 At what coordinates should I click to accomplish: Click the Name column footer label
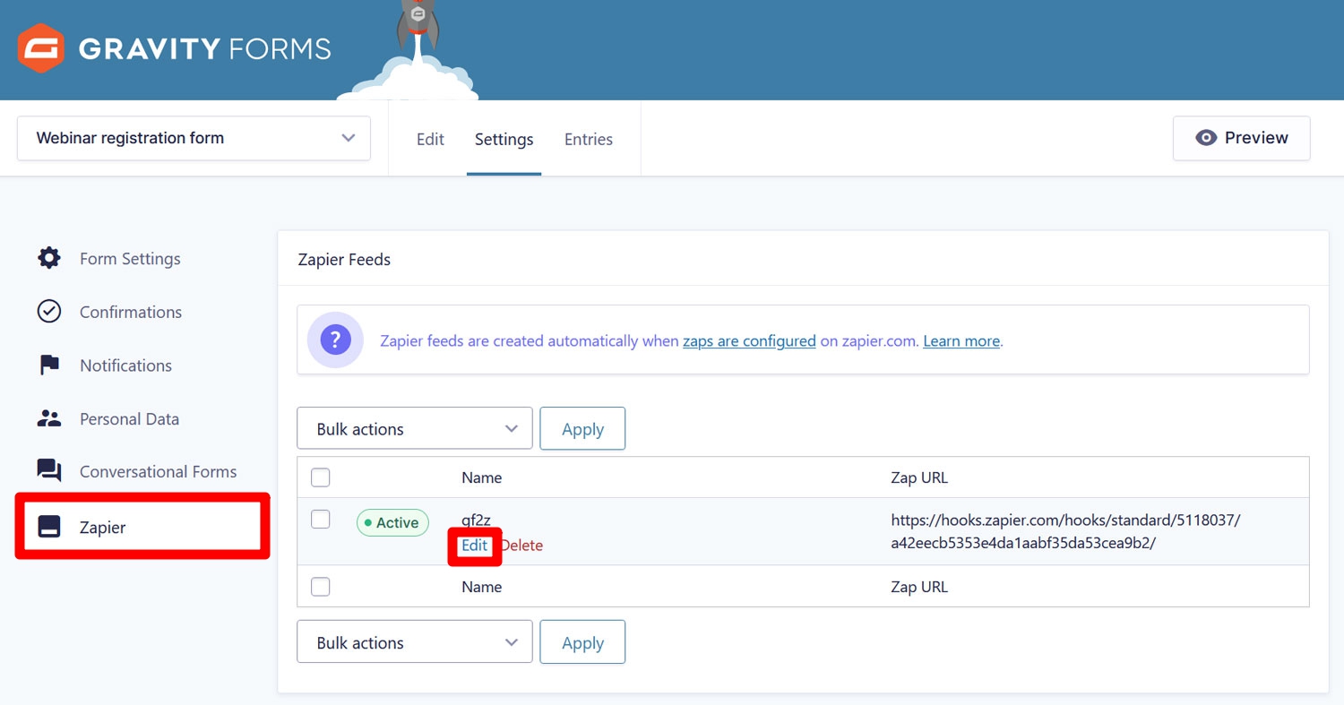pyautogui.click(x=481, y=587)
